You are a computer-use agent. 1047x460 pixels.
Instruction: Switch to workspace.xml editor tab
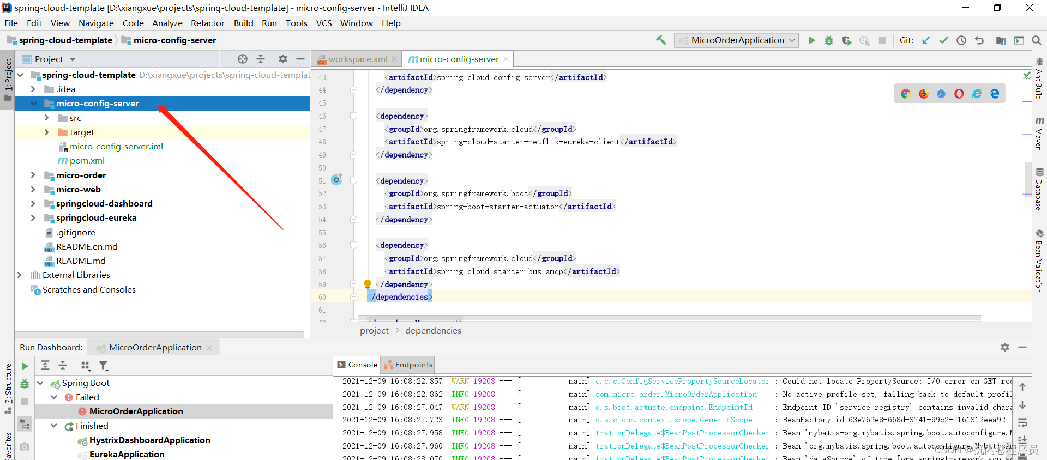click(x=358, y=59)
